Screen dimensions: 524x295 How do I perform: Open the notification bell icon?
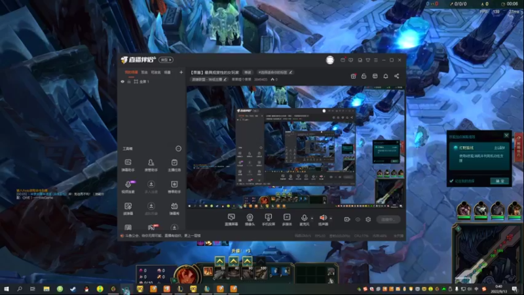pos(386,76)
